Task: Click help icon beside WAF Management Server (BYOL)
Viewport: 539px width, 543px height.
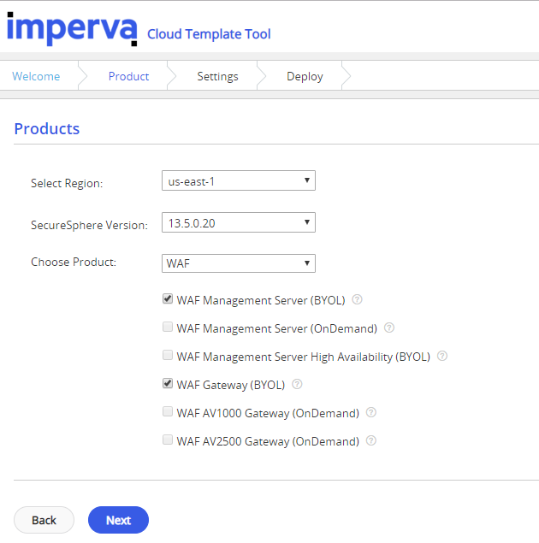Action: click(357, 299)
